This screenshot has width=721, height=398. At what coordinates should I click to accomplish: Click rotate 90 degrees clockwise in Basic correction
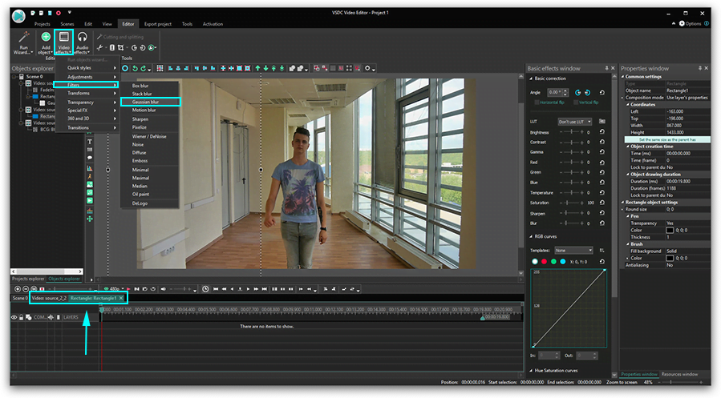point(587,92)
